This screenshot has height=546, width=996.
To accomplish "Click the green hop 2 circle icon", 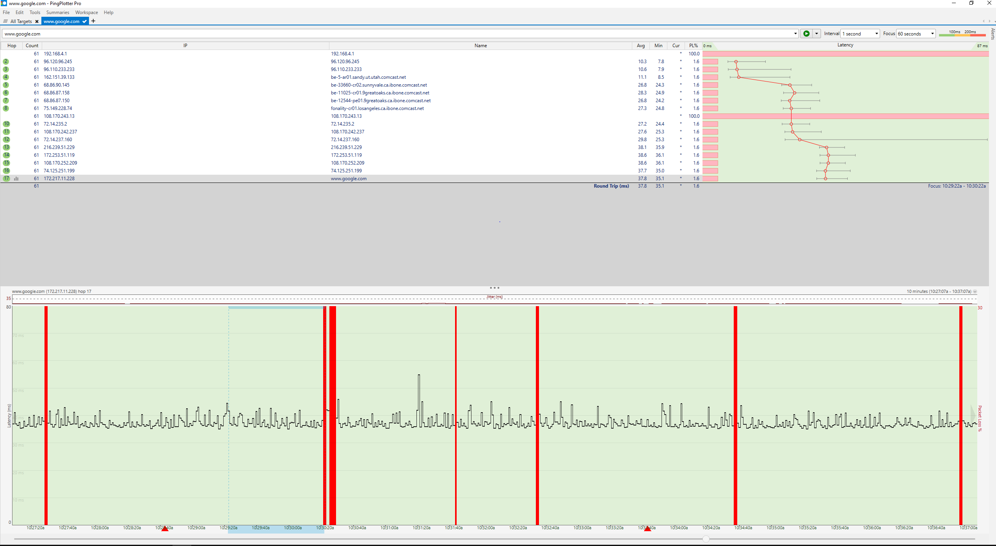I will [x=6, y=62].
